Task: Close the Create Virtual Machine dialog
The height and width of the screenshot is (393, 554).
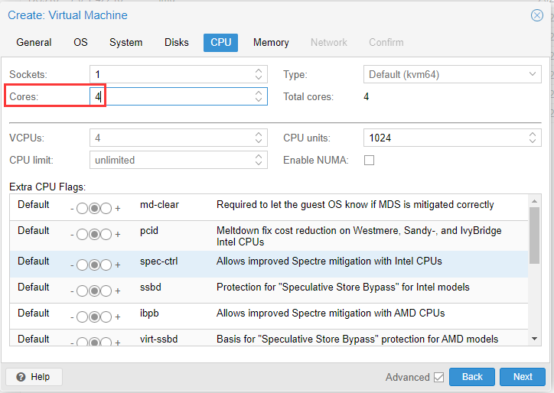Action: tap(537, 15)
